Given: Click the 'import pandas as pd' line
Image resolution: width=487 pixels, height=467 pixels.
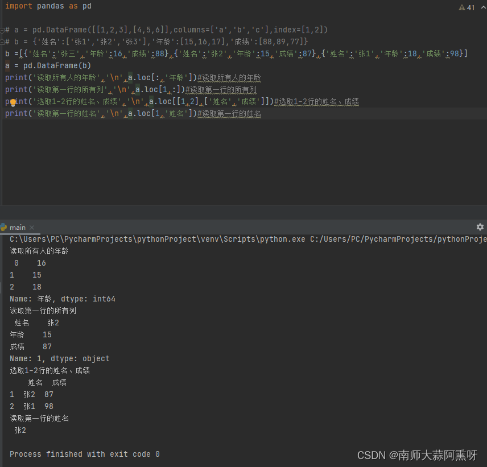Looking at the screenshot, I should (48, 6).
